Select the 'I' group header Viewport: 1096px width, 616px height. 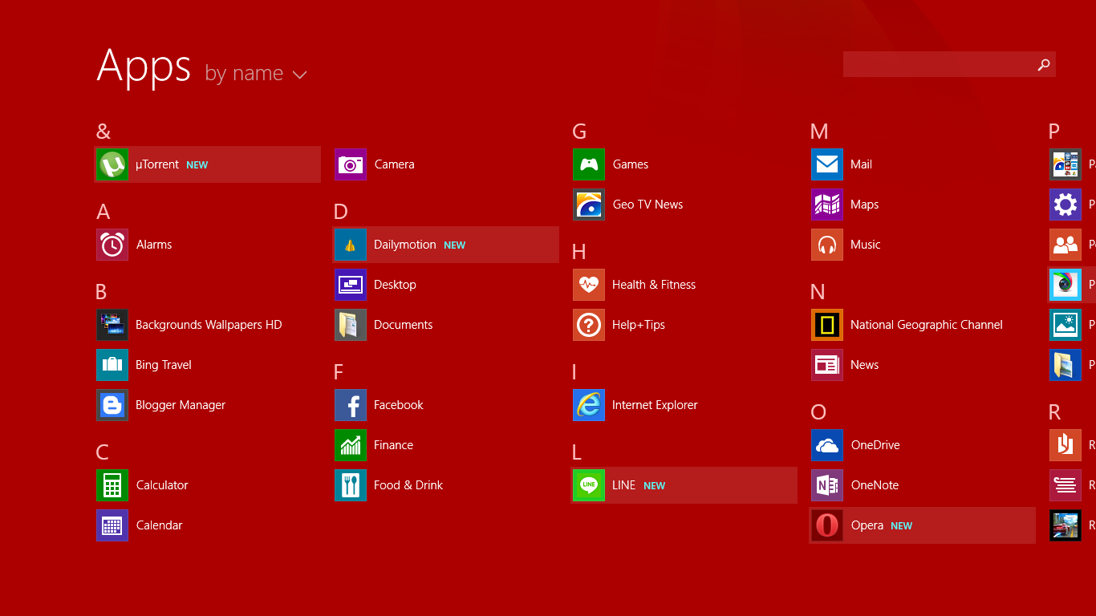tap(574, 372)
